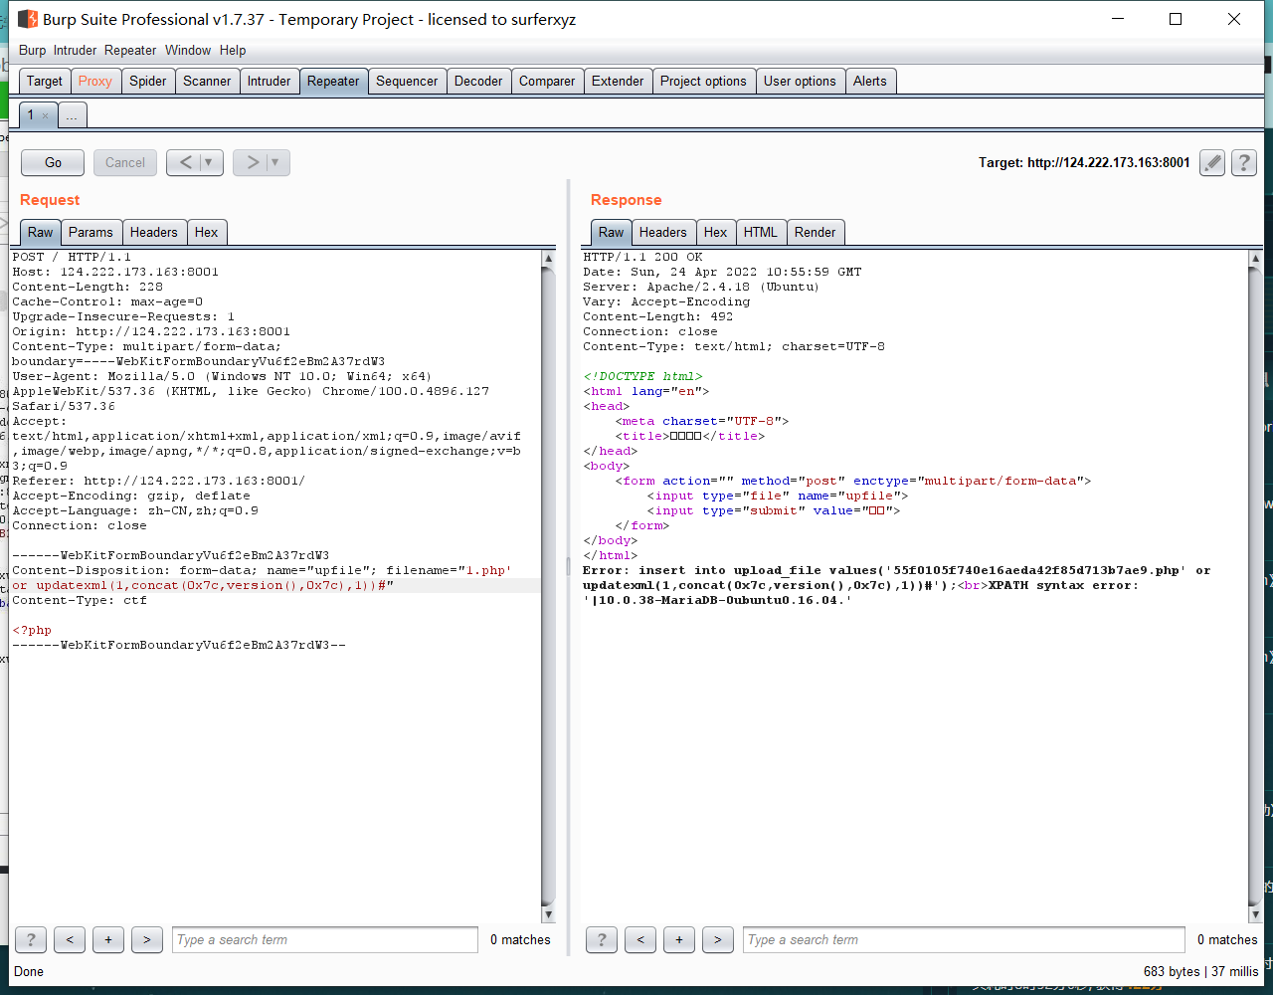This screenshot has height=995, width=1273.
Task: Open the Burp menu
Action: [32, 50]
